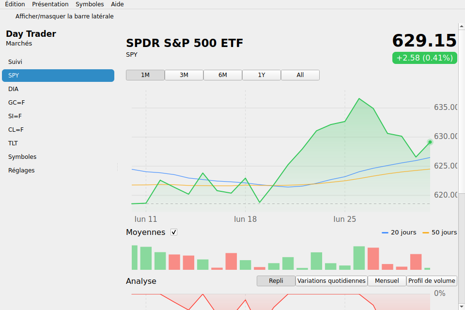
Task: Switch to the Mensuel analysis tab
Action: pos(387,281)
